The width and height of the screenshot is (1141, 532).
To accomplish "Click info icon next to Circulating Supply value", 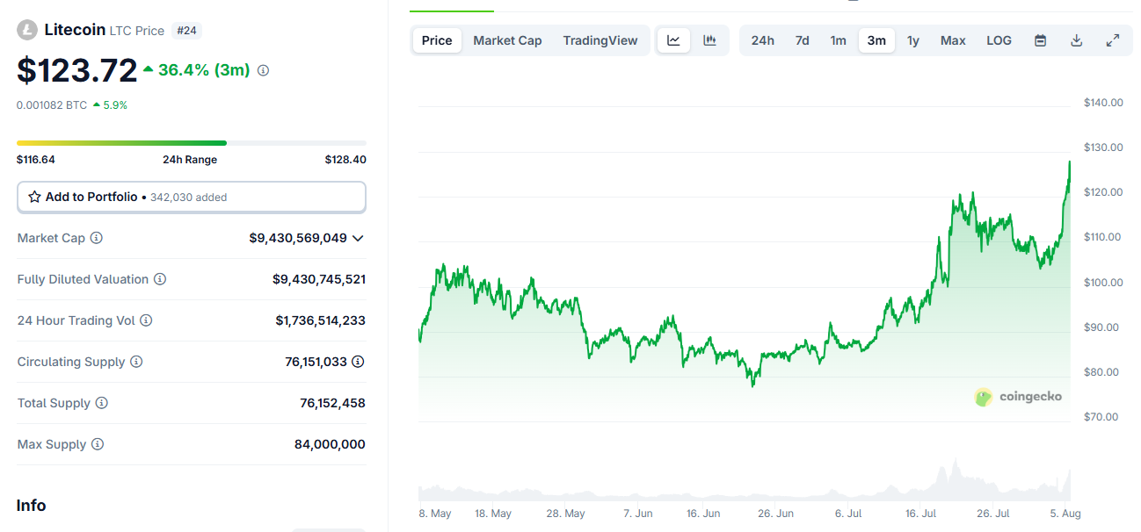I will [358, 362].
